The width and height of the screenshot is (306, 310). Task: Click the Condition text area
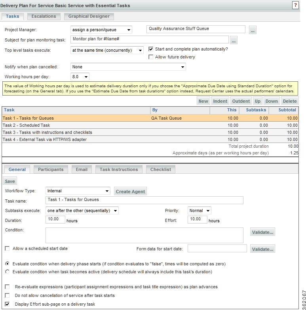click(144, 235)
